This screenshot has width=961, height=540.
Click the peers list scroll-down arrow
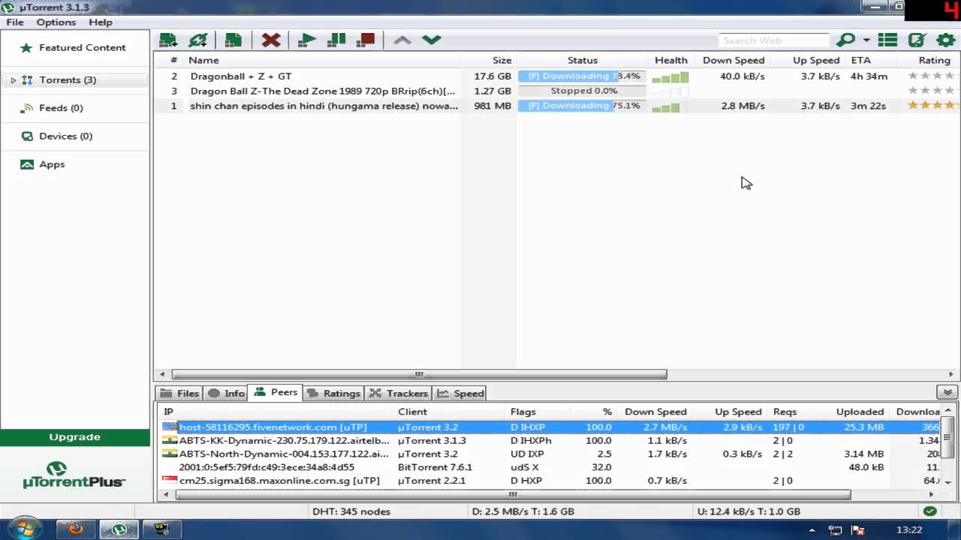click(x=948, y=482)
